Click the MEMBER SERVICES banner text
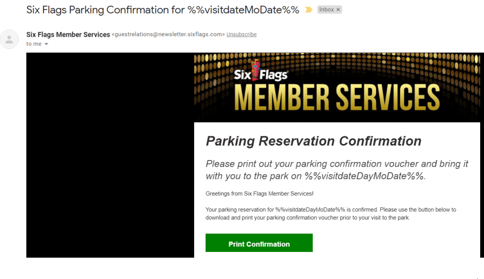The height and width of the screenshot is (279, 484). [337, 97]
